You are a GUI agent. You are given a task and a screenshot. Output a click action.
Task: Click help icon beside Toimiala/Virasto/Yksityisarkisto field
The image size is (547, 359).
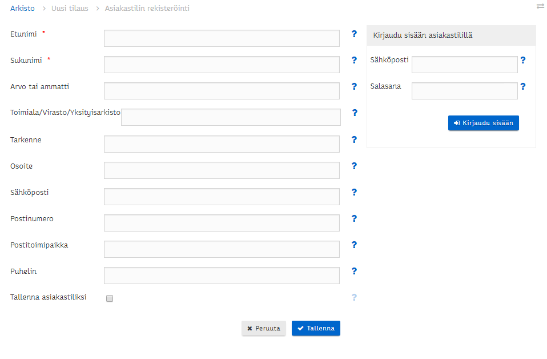coord(354,113)
